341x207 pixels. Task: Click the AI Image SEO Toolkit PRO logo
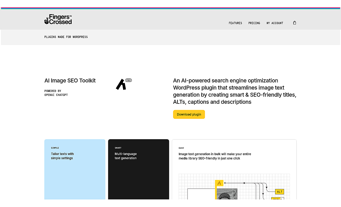(x=124, y=84)
